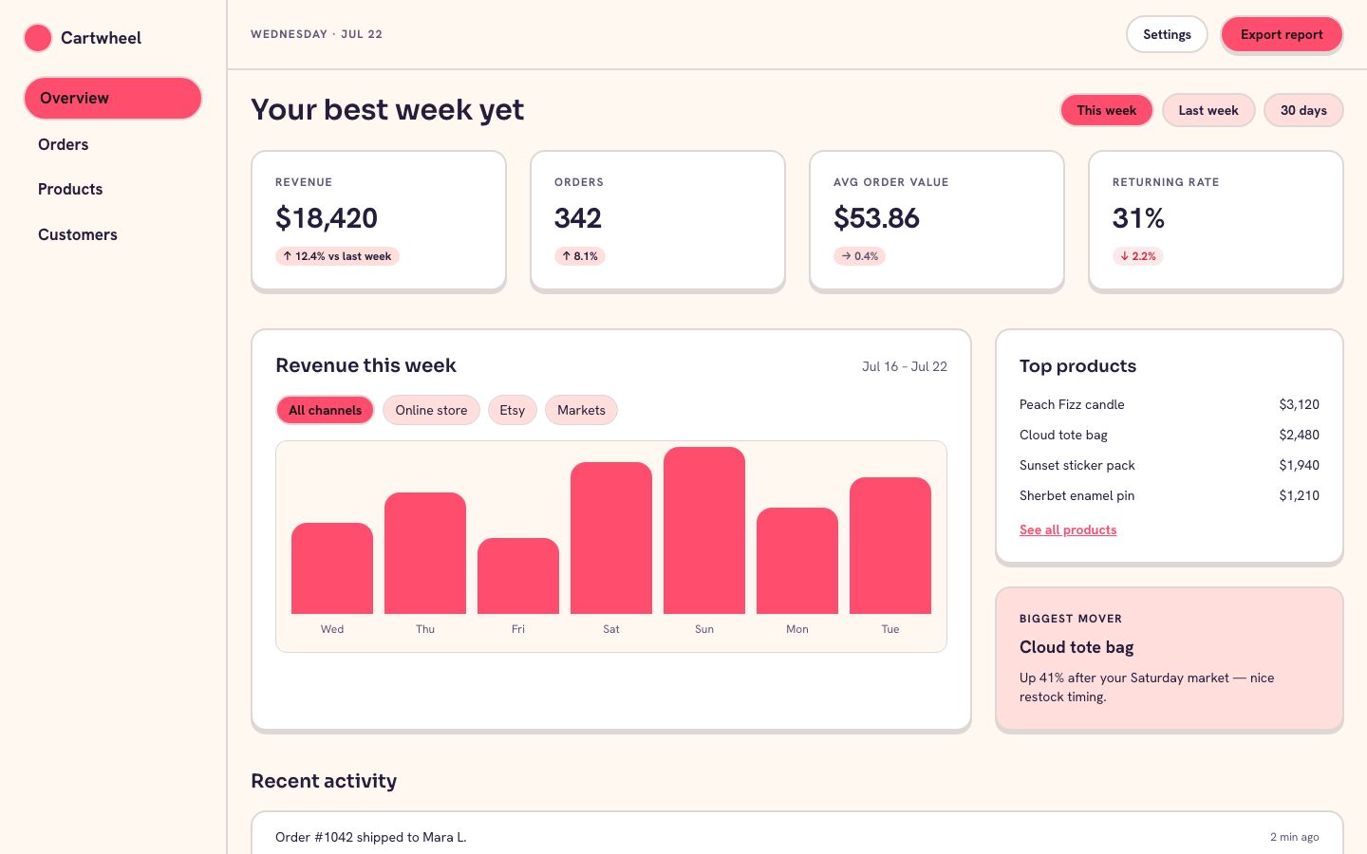1367x854 pixels.
Task: Select the Sherbet enamel pin row
Action: pos(1170,495)
